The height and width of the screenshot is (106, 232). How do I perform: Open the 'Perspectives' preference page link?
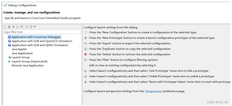coord(153,91)
